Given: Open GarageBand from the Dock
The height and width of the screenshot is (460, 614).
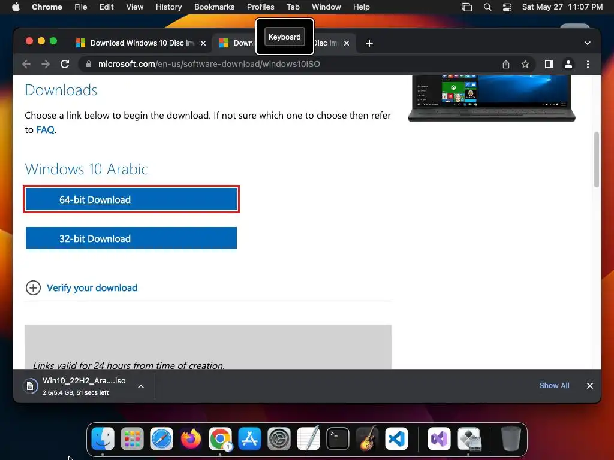Looking at the screenshot, I should click(x=367, y=438).
